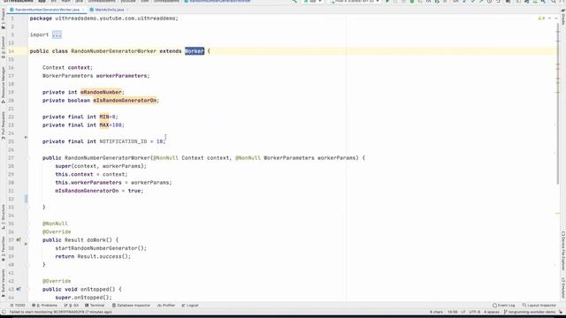Open the Layout Inspector panel

point(539,306)
